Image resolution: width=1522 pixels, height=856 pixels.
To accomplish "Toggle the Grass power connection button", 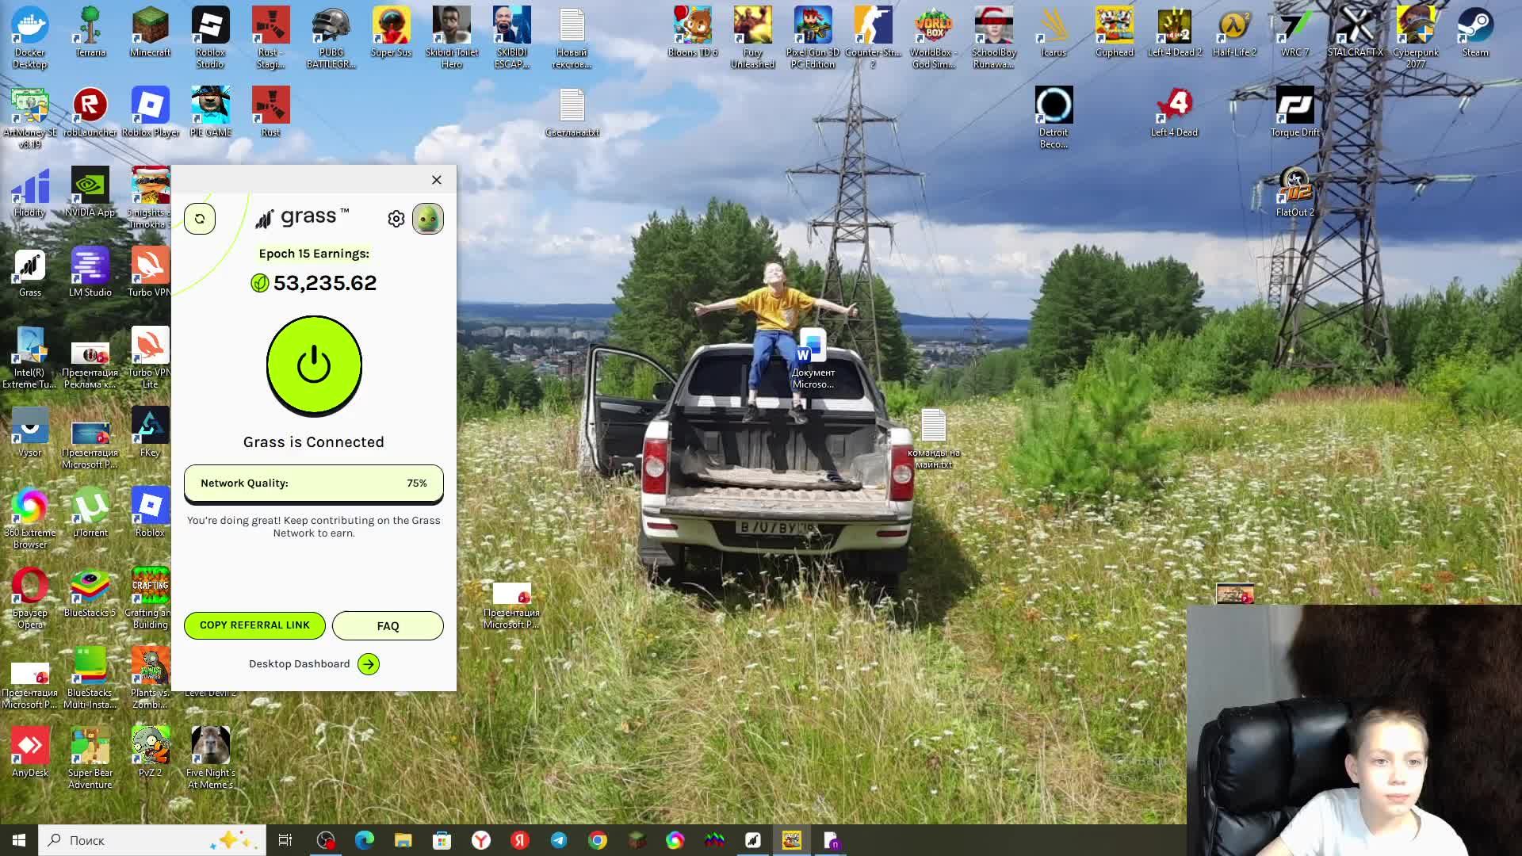I will [x=314, y=365].
